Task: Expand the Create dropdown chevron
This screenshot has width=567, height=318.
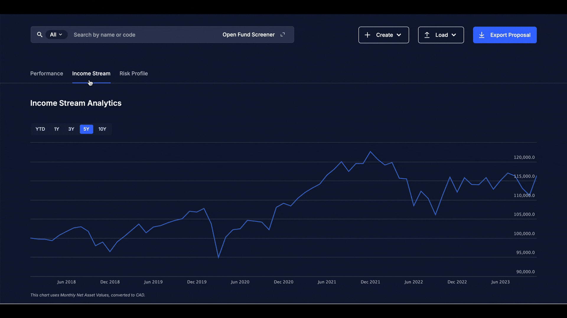Action: [x=399, y=35]
